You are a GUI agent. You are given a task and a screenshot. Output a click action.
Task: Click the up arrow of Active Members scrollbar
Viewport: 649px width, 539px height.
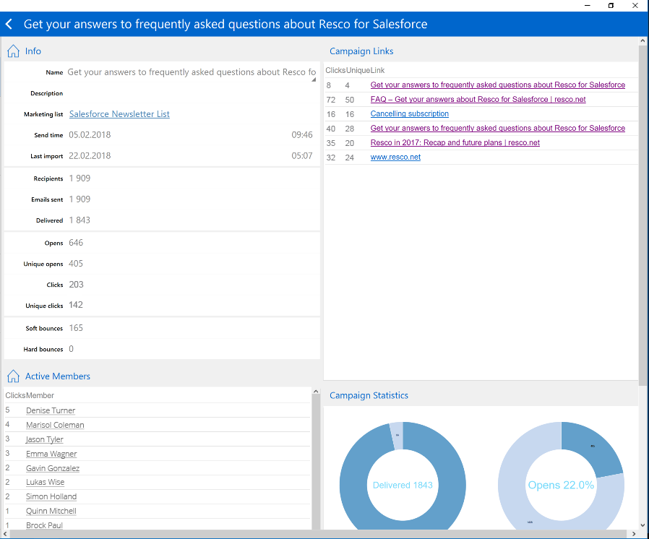(x=316, y=392)
